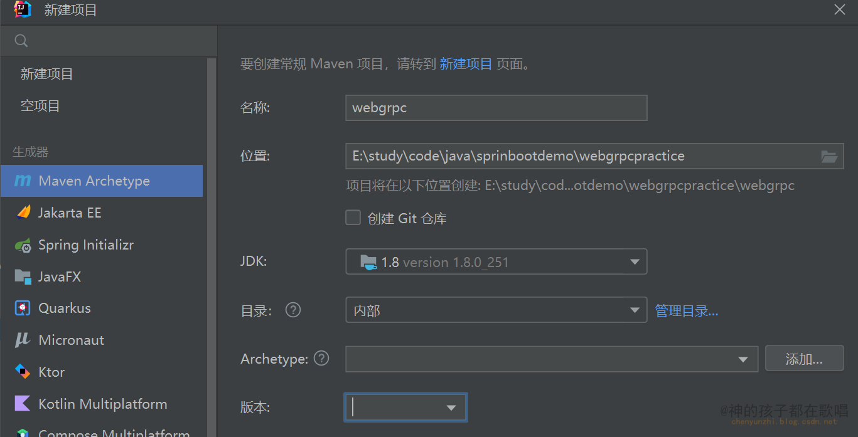
Task: Click the JavaFX folder icon
Action: coord(23,276)
